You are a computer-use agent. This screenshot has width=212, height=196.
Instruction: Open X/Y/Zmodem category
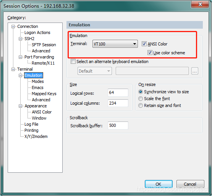coord(36,136)
